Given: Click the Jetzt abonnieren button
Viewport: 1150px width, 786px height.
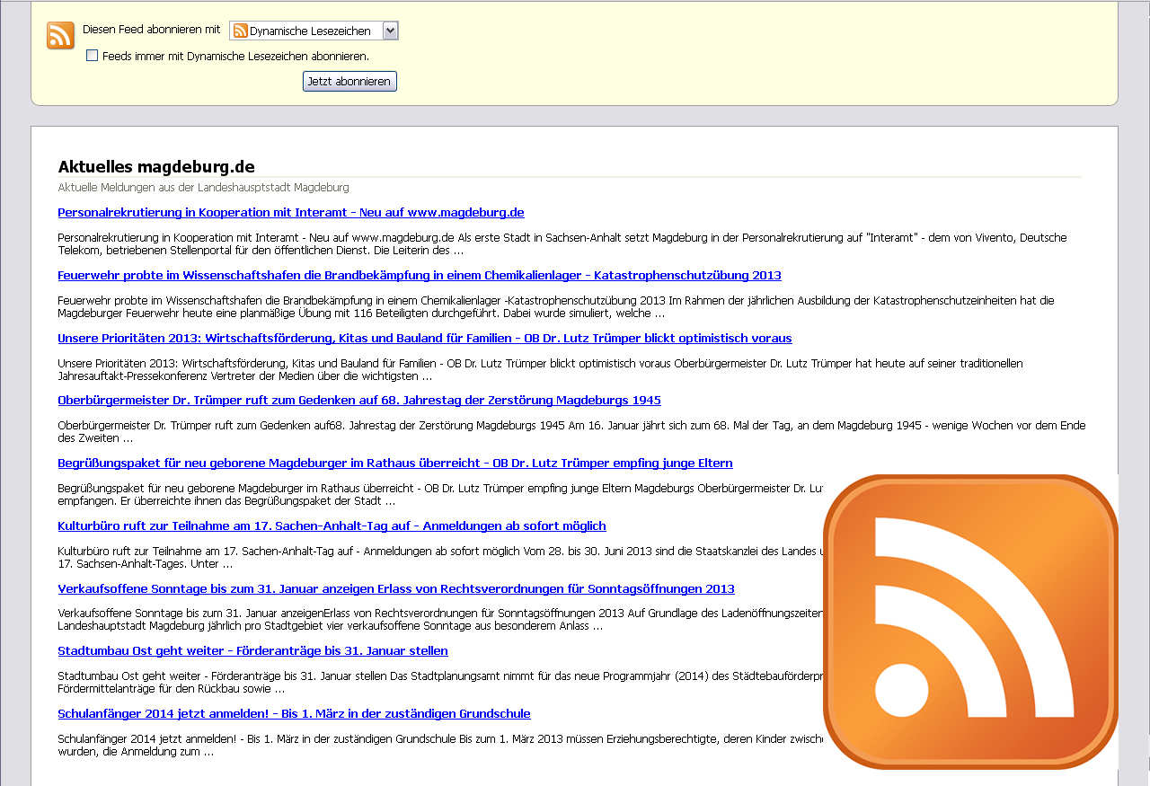Looking at the screenshot, I should (x=349, y=82).
